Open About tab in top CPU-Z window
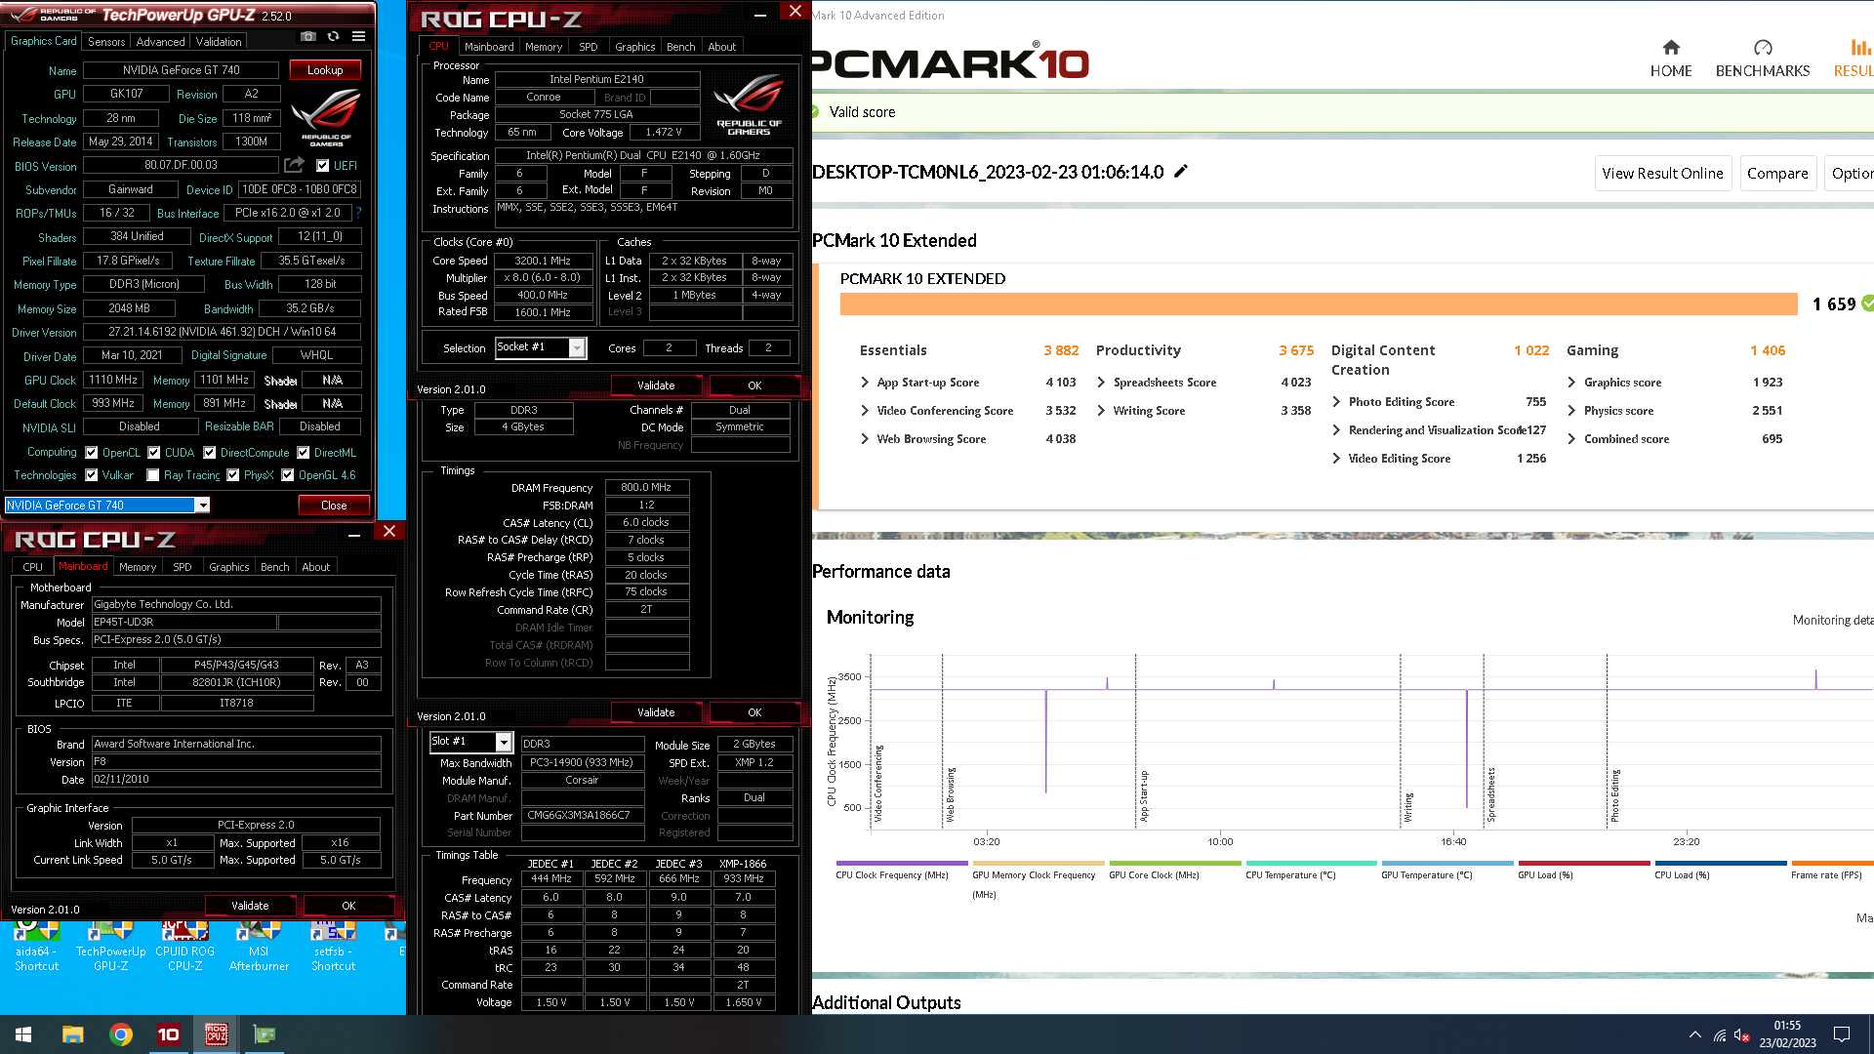The image size is (1874, 1054). coord(722,47)
